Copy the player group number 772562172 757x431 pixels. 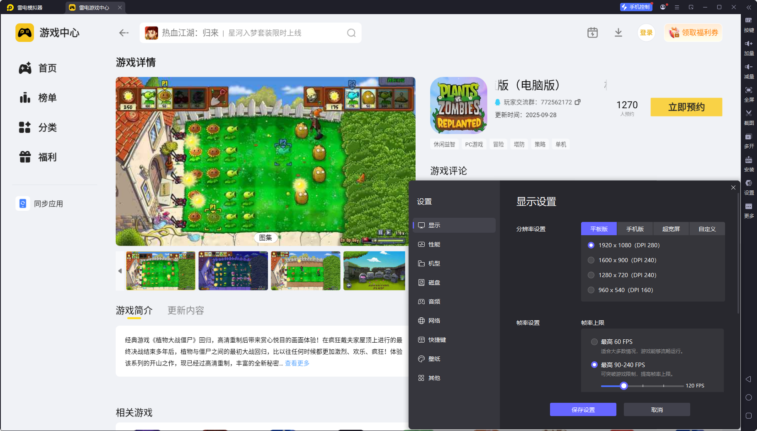pyautogui.click(x=577, y=102)
